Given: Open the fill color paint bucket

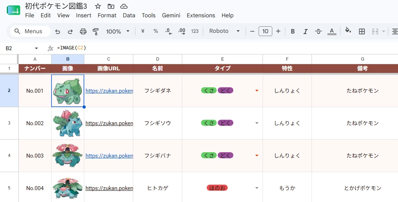Looking at the screenshot, I should coord(348,31).
